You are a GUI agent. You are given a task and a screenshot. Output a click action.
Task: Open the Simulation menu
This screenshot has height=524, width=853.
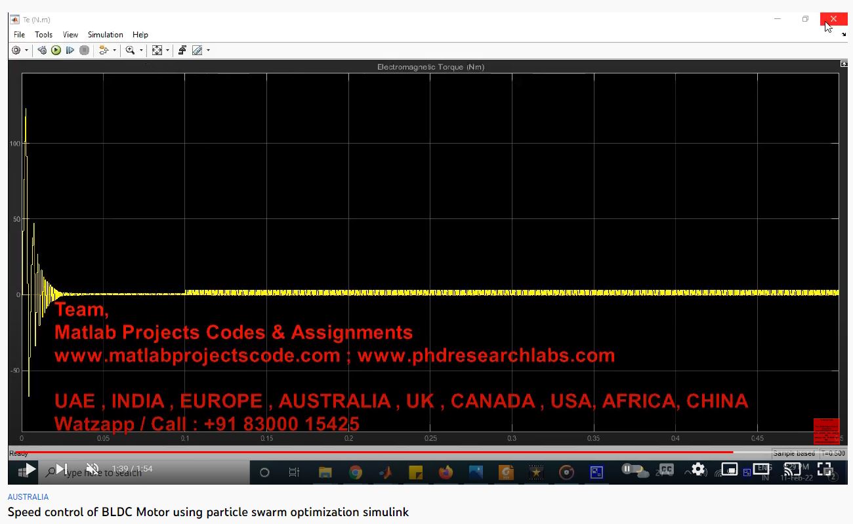point(105,35)
